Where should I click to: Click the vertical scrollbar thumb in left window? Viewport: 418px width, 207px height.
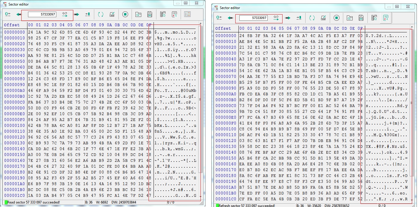pos(200,99)
